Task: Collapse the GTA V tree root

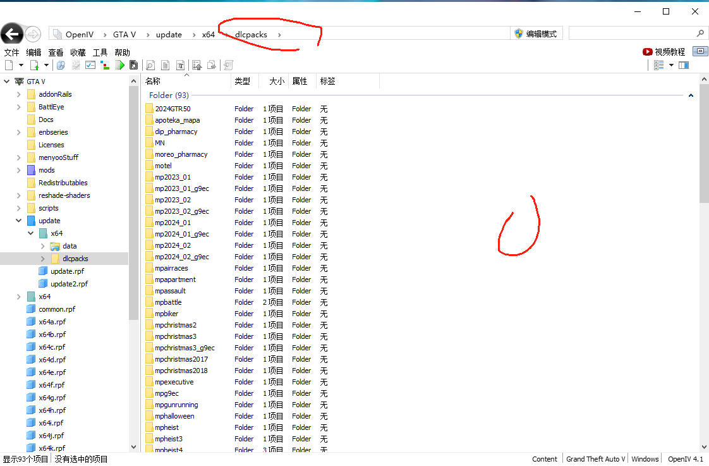Action: click(7, 82)
